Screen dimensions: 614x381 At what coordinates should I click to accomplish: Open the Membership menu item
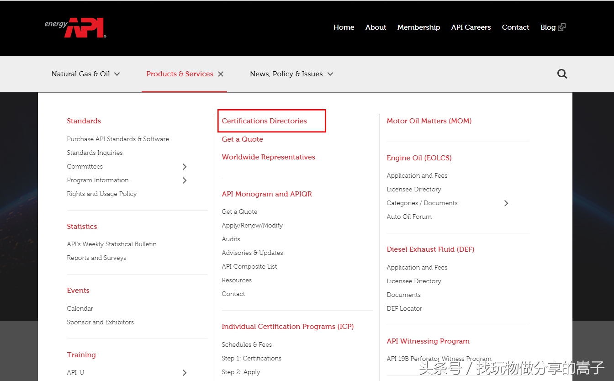[418, 27]
